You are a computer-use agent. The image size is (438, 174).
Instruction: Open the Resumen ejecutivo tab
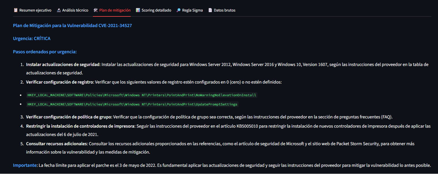coord(35,10)
